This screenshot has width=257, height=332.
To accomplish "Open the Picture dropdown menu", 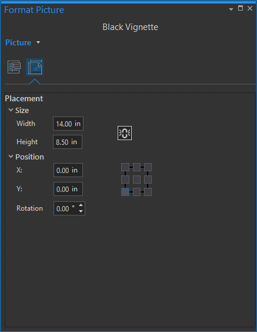I will [38, 42].
